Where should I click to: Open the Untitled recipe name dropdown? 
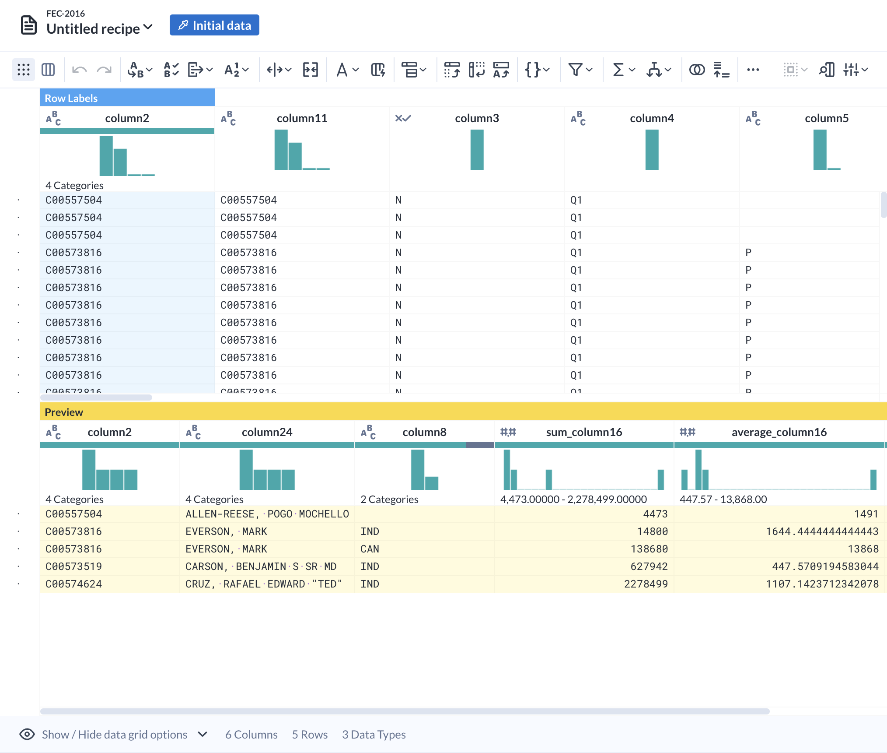(x=147, y=28)
